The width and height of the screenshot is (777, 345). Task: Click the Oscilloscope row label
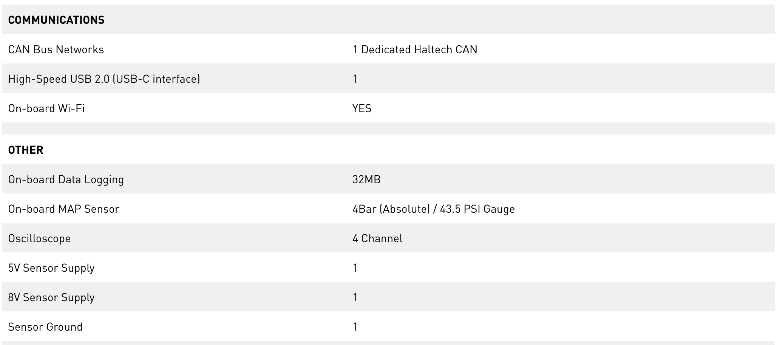click(x=40, y=238)
